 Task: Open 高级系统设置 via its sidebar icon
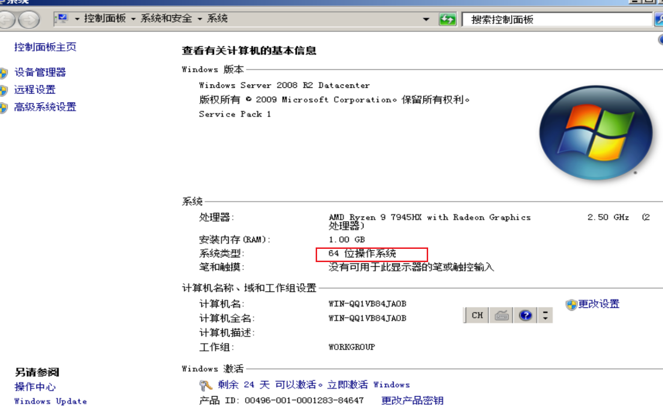5,107
